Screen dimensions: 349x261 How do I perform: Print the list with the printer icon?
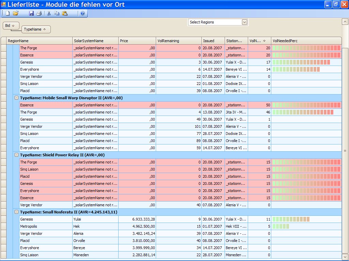click(39, 13)
